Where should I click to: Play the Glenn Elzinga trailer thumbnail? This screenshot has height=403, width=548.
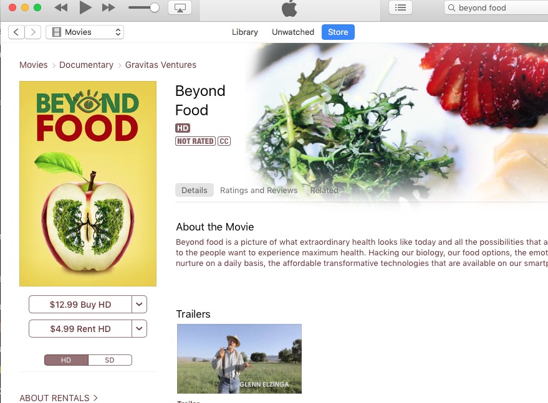(239, 359)
